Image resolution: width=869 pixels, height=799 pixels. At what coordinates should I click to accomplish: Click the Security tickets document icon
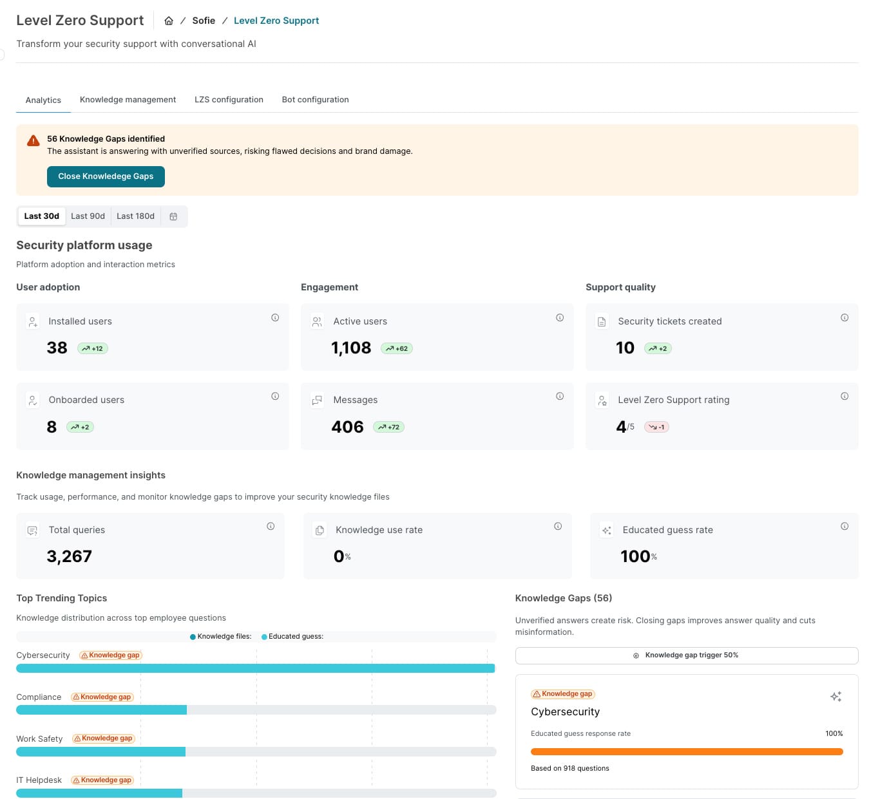point(602,321)
